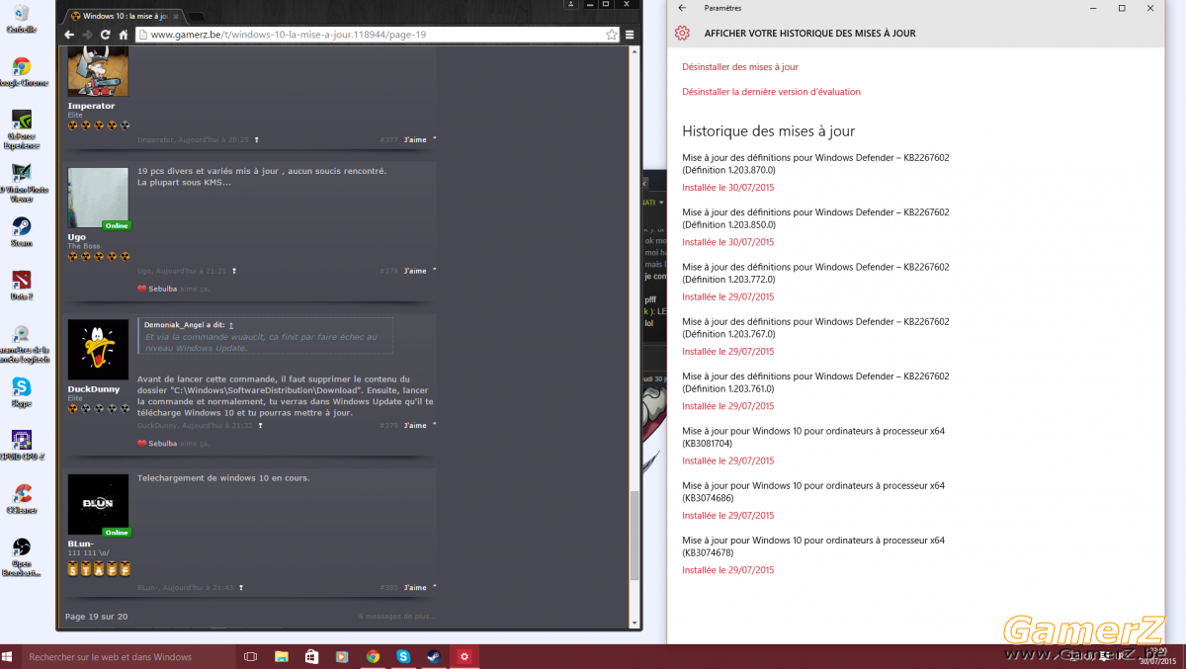The height and width of the screenshot is (669, 1186).
Task: Bookmark the page with the star icon
Action: pyautogui.click(x=612, y=35)
